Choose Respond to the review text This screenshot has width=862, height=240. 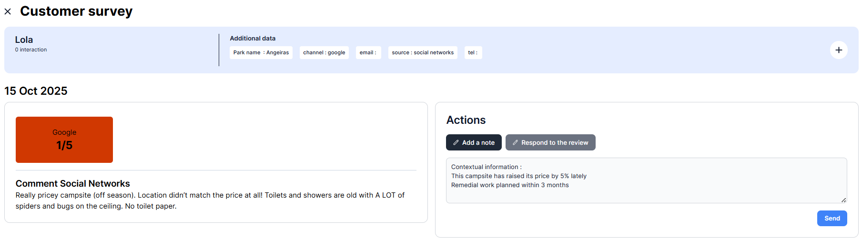coord(554,142)
